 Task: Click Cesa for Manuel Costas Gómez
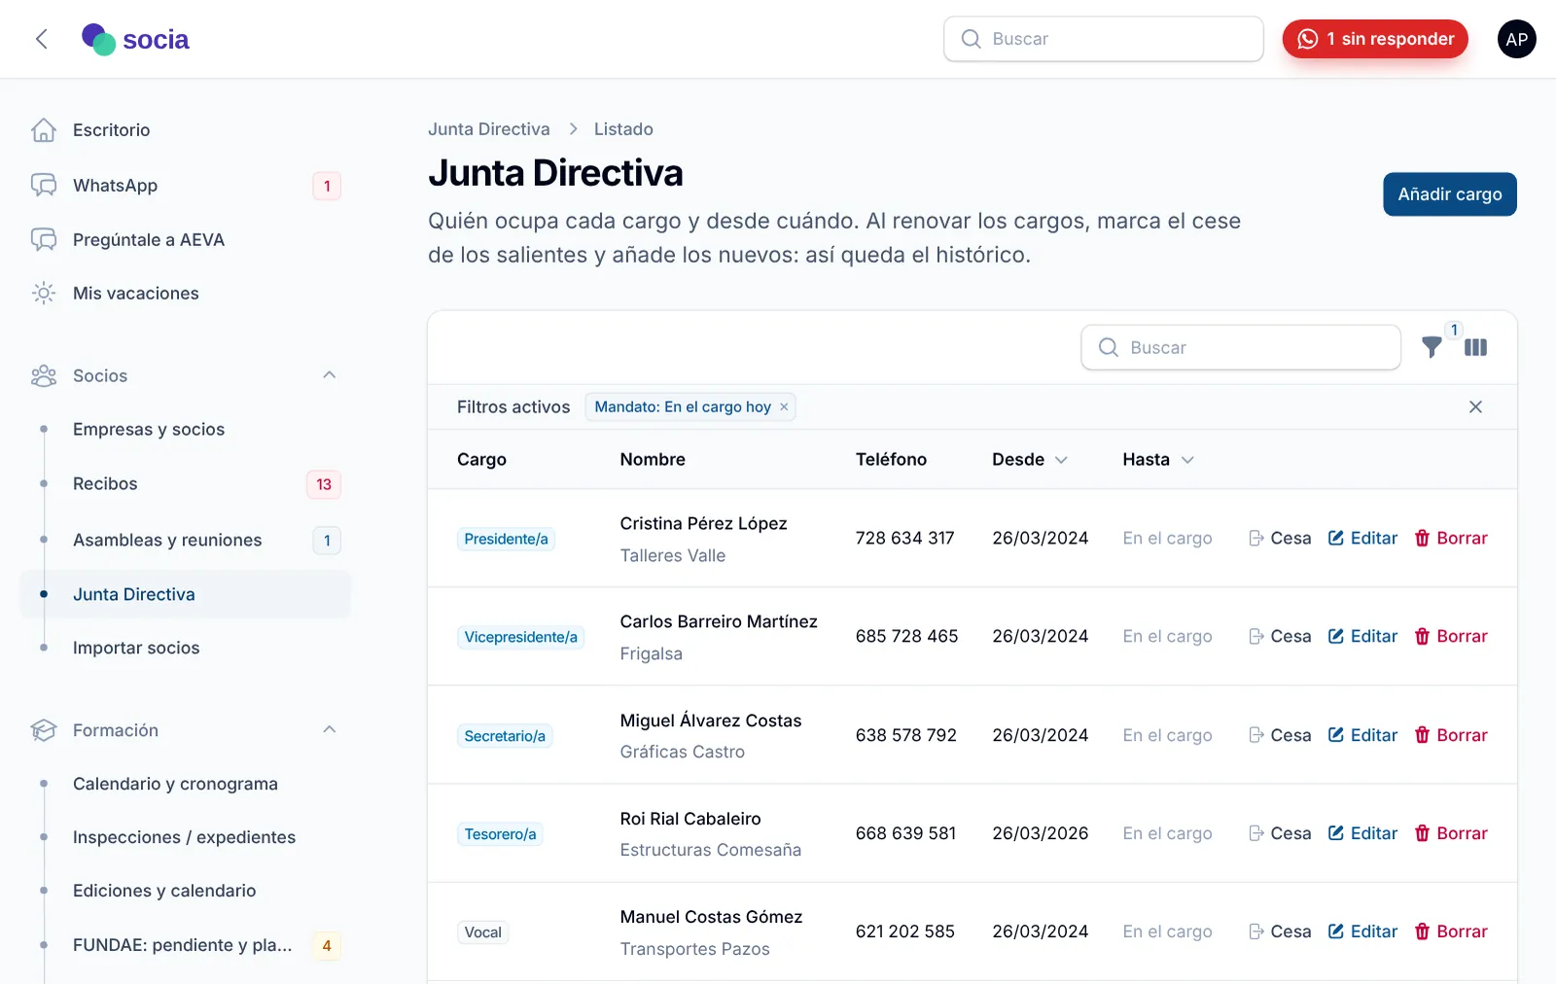tap(1280, 931)
